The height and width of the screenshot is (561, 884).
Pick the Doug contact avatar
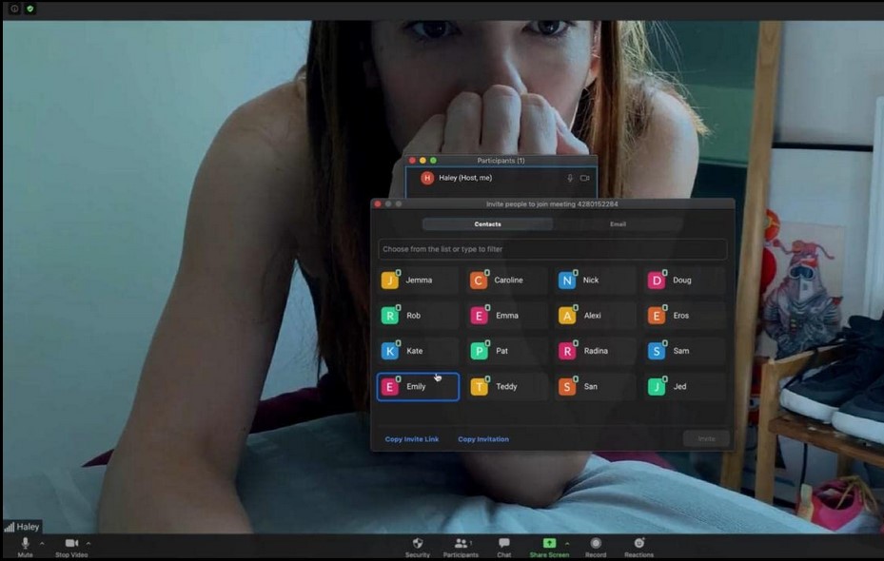coord(657,280)
